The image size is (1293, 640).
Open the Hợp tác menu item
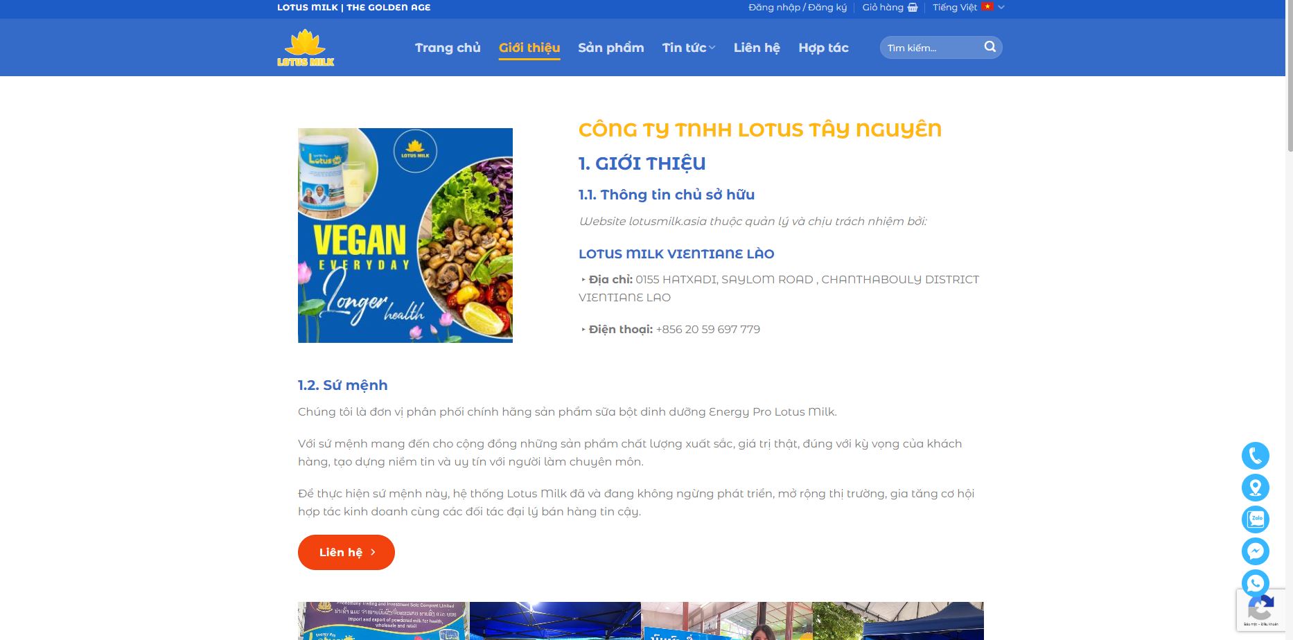[823, 48]
